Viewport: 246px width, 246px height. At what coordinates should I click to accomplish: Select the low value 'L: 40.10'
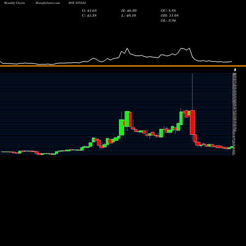click(128, 16)
